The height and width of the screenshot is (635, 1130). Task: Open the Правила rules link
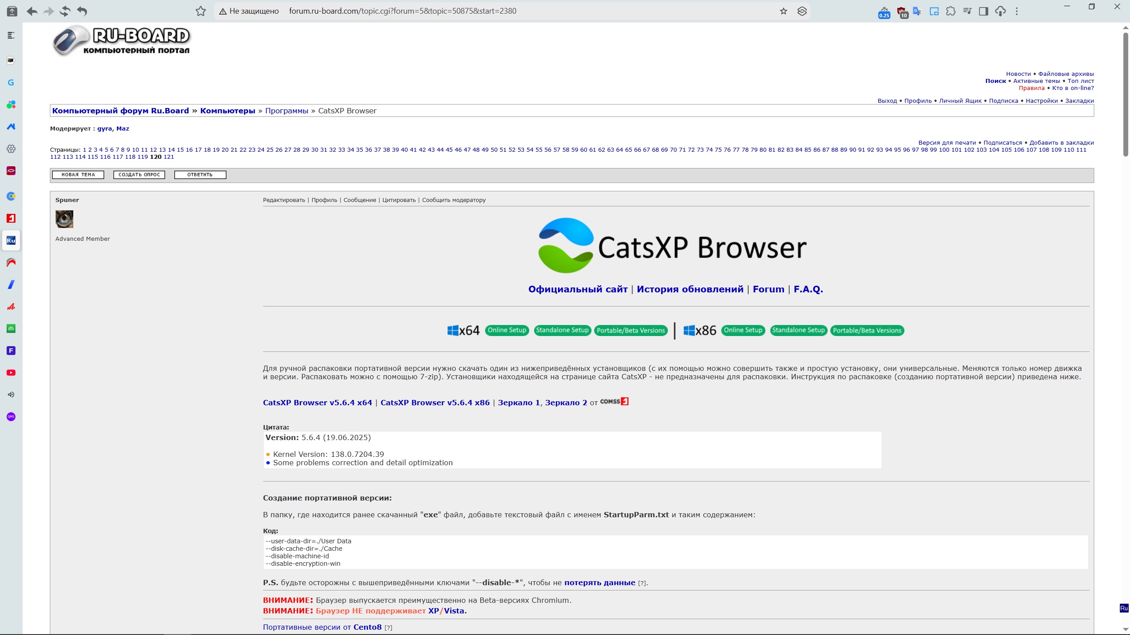1032,88
